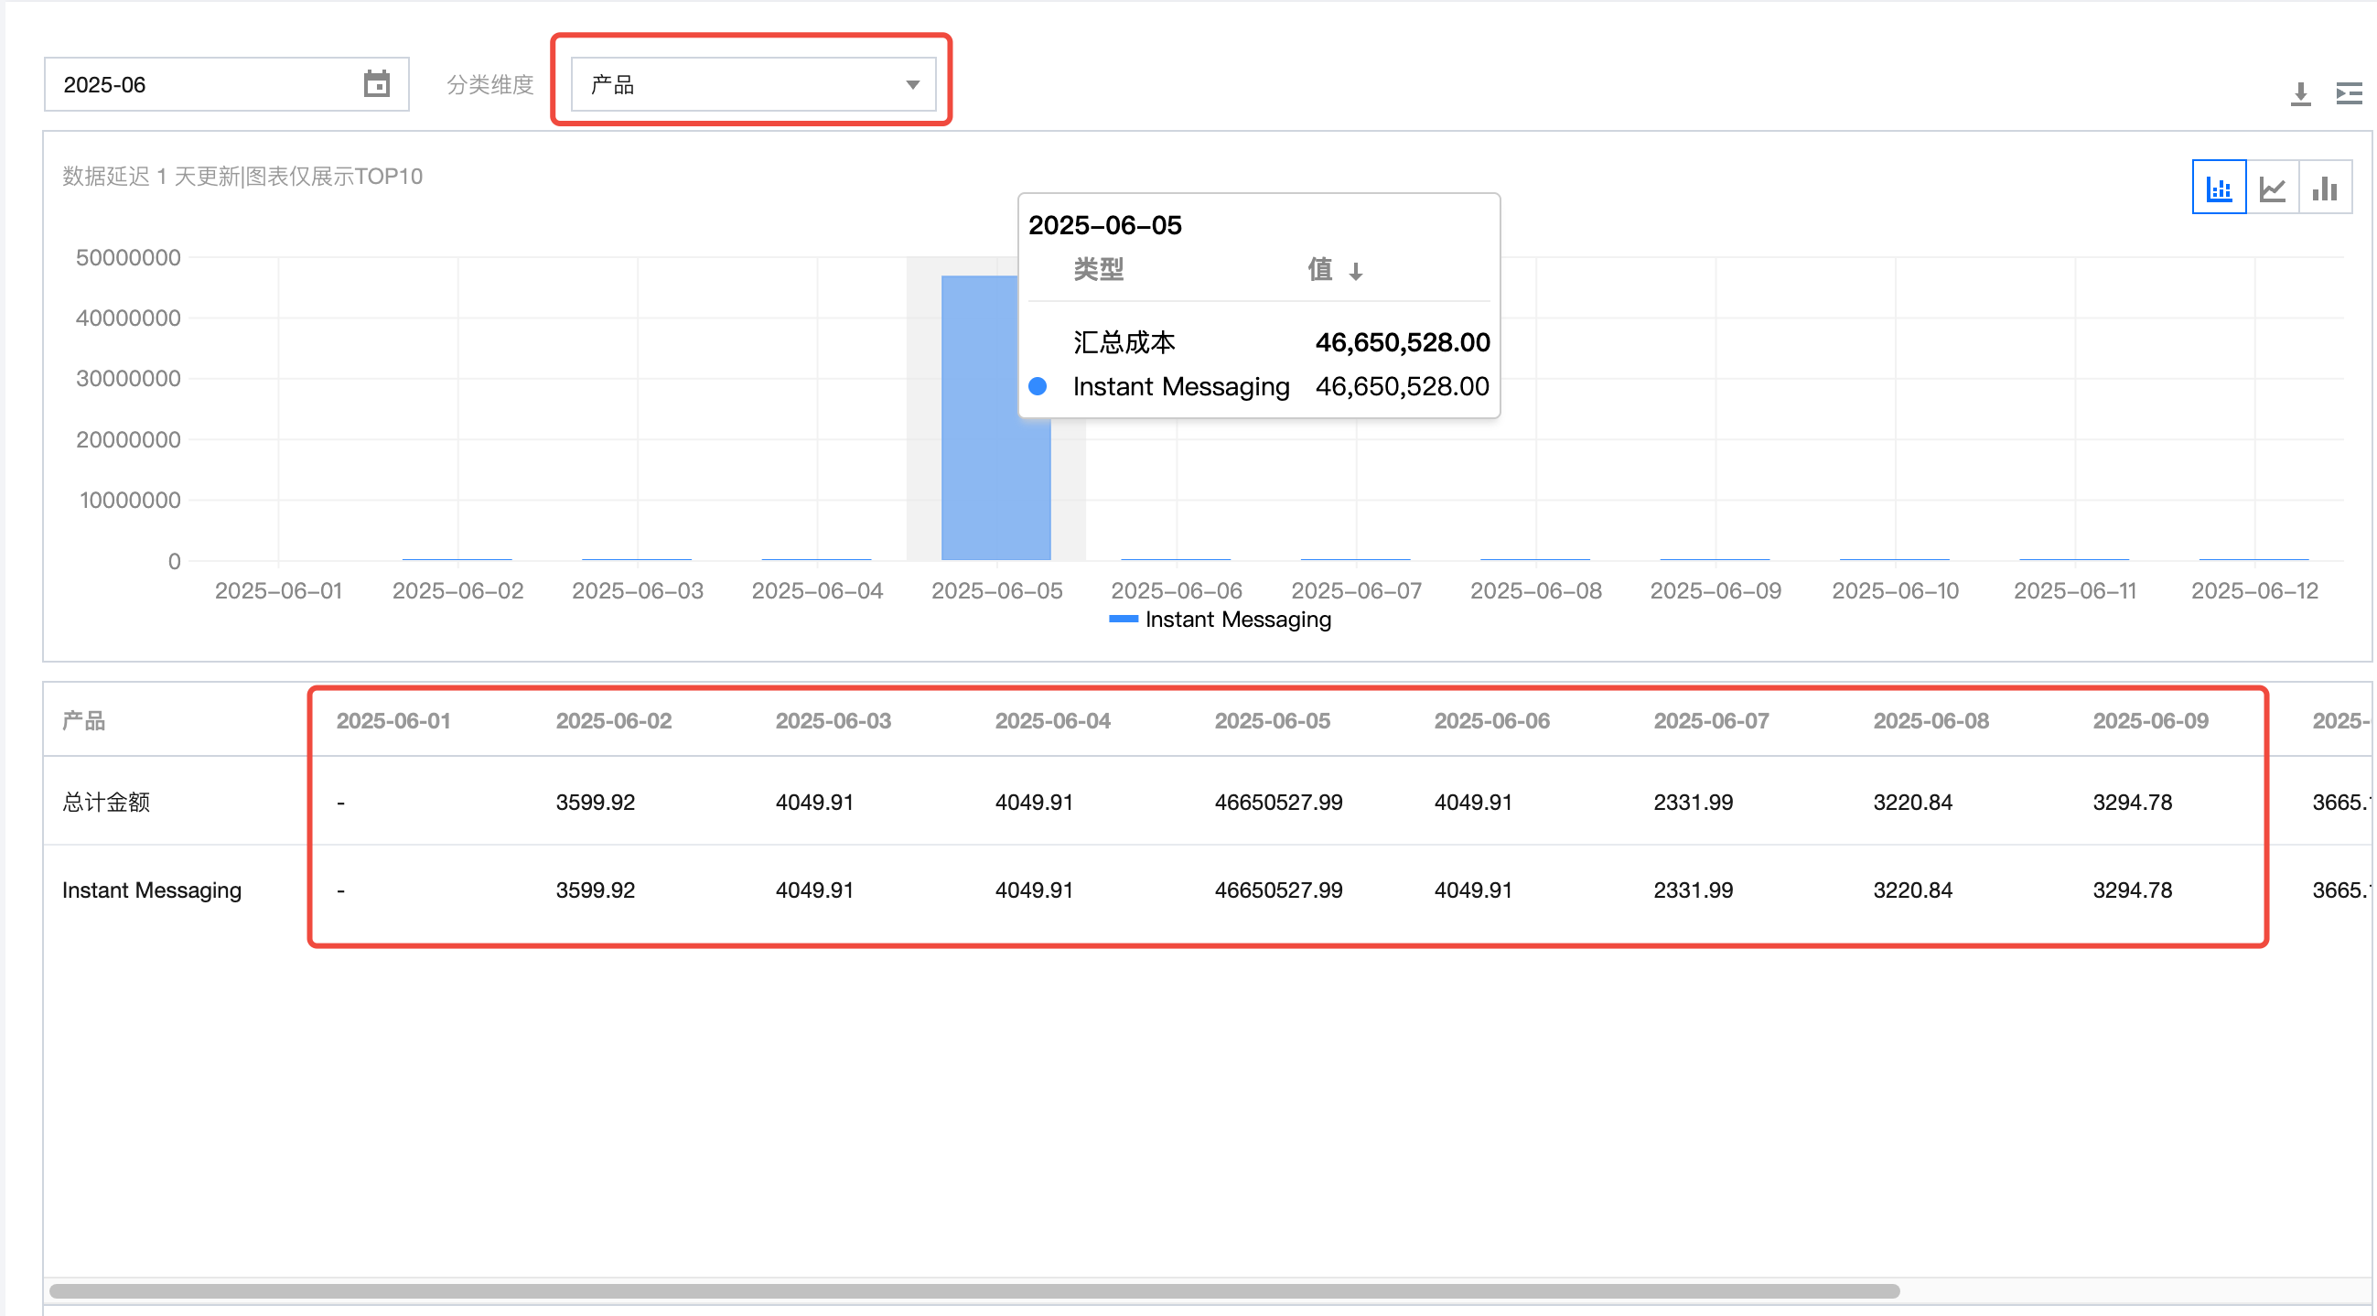The width and height of the screenshot is (2377, 1316).
Task: Open calendar picker icon in month field
Action: 376,84
